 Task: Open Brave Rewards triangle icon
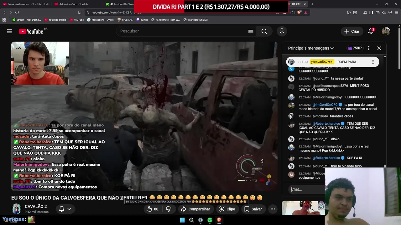pos(305,12)
